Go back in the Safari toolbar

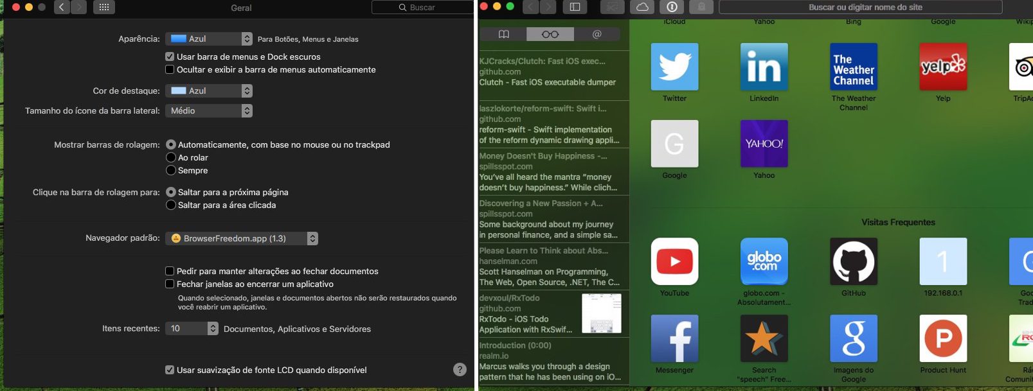[x=531, y=7]
